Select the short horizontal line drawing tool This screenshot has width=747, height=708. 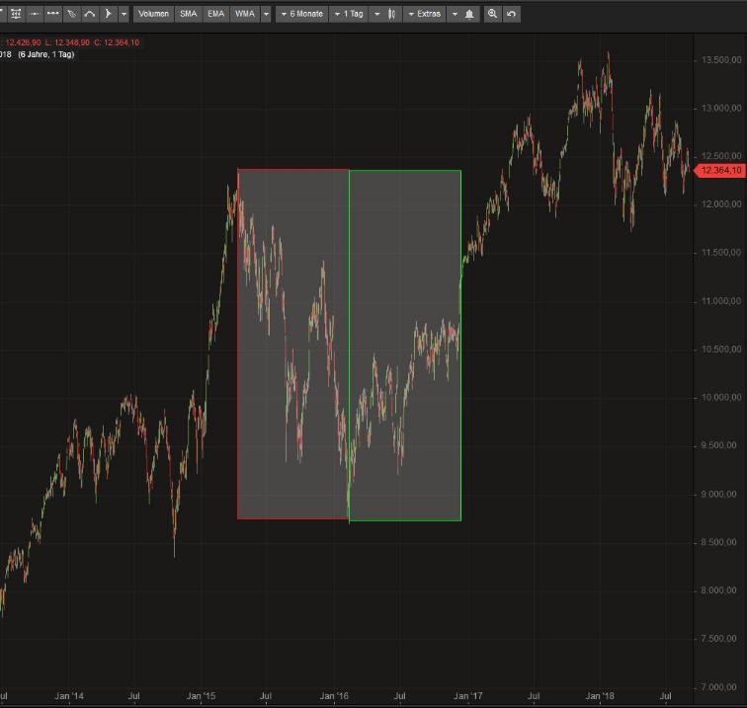click(x=35, y=14)
